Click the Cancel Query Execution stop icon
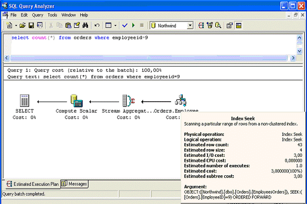This screenshot has height=204, width=307. tap(142, 25)
